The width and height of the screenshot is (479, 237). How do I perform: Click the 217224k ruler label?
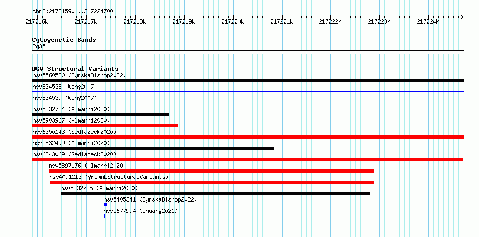[428, 21]
